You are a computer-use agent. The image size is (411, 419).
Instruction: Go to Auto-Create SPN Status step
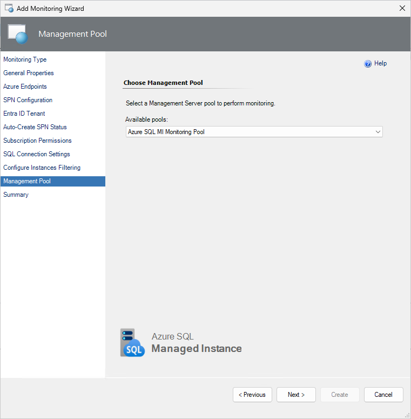point(35,127)
